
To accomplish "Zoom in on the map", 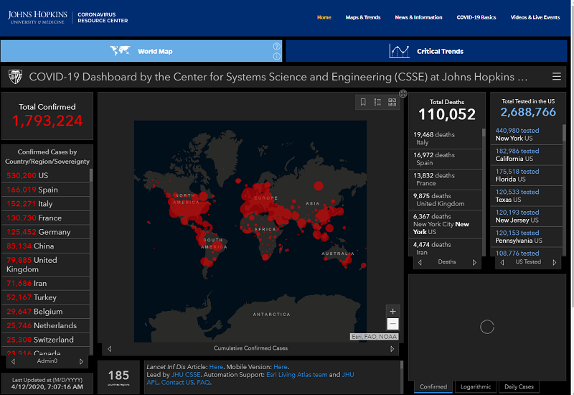I will coord(392,311).
